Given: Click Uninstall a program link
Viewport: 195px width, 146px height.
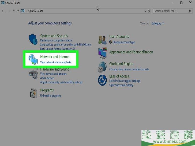Looking at the screenshot, I should click(x=50, y=96).
